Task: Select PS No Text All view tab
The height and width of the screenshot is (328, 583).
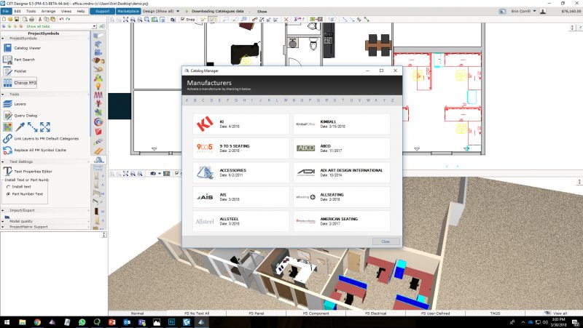Action: coord(197,313)
